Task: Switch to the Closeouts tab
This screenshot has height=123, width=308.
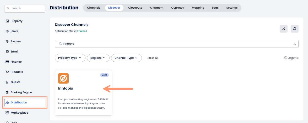Action: [x=135, y=8]
